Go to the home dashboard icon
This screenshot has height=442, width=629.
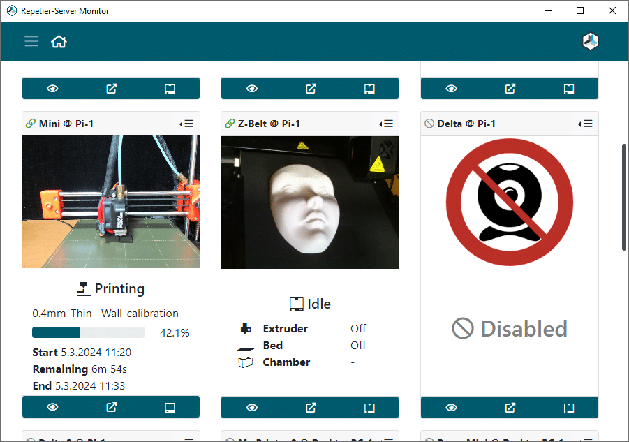pyautogui.click(x=59, y=41)
